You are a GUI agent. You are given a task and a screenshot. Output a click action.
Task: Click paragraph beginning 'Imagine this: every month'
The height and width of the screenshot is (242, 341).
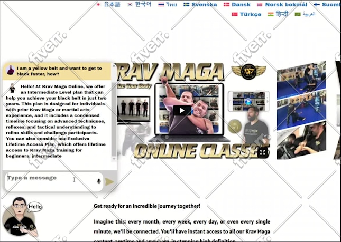[x=182, y=231]
